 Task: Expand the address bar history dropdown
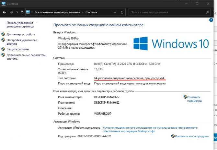tap(115, 12)
